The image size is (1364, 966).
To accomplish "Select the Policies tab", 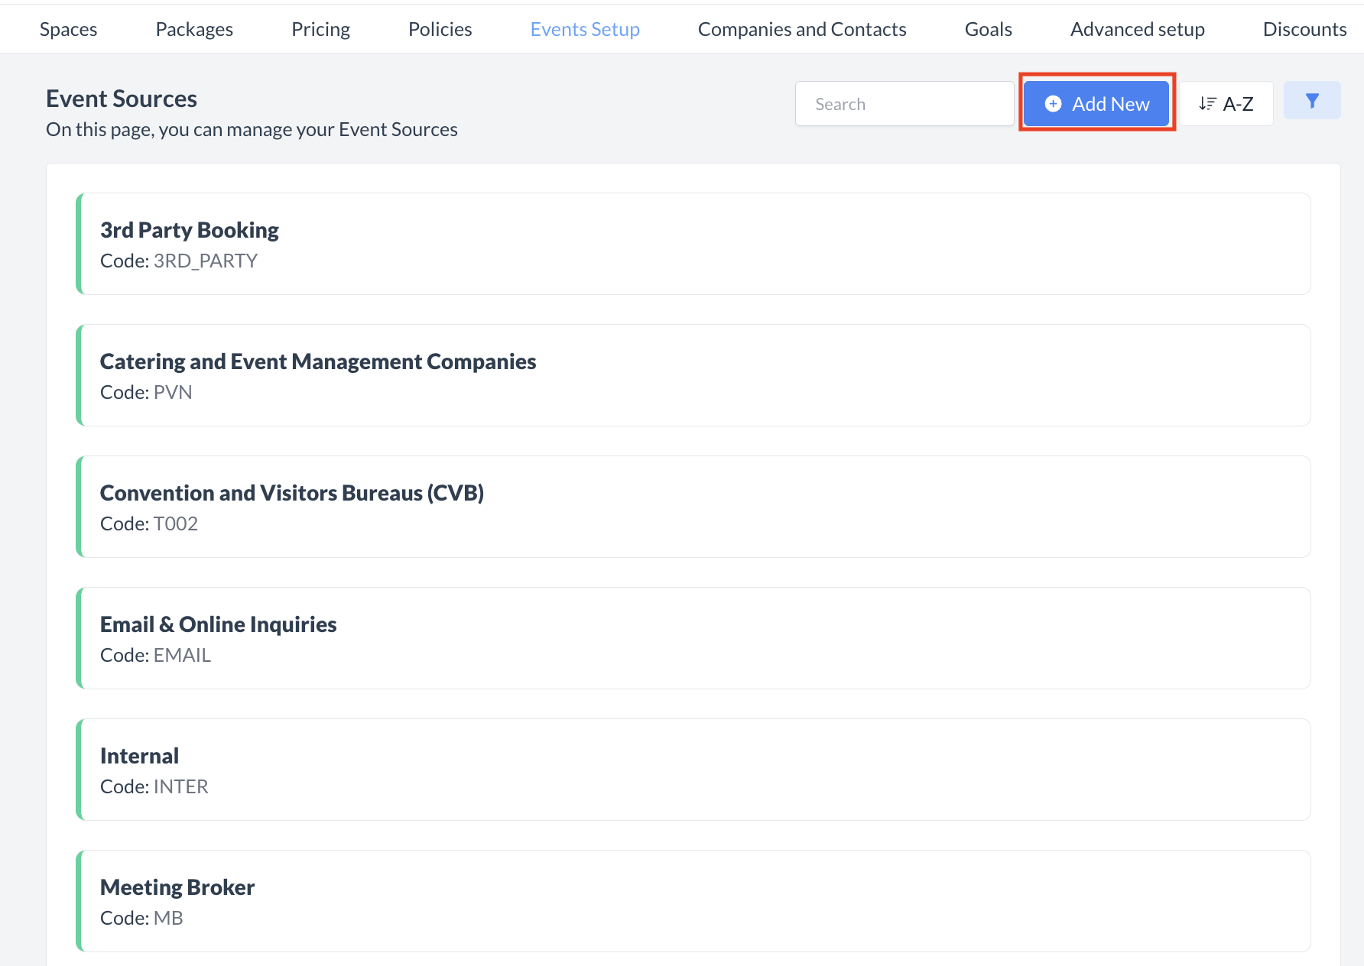I will coord(440,28).
